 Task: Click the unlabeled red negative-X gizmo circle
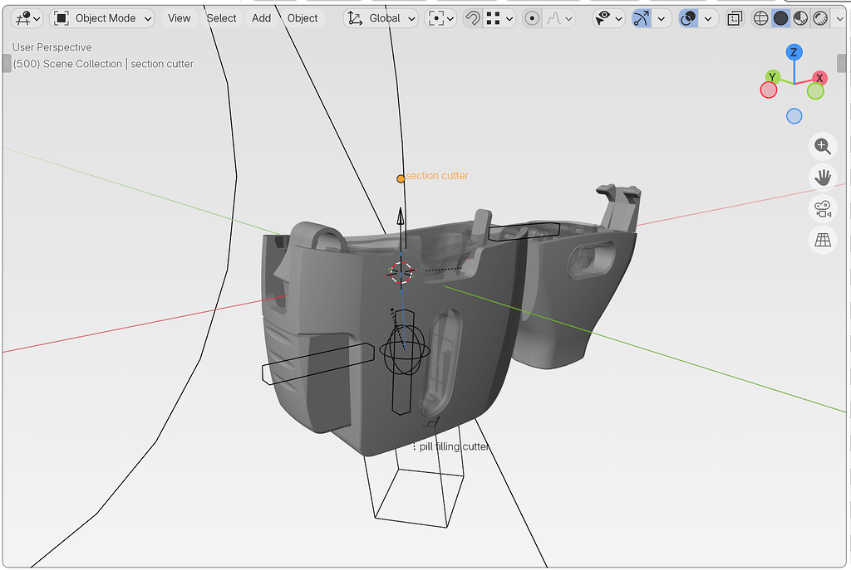pos(769,90)
